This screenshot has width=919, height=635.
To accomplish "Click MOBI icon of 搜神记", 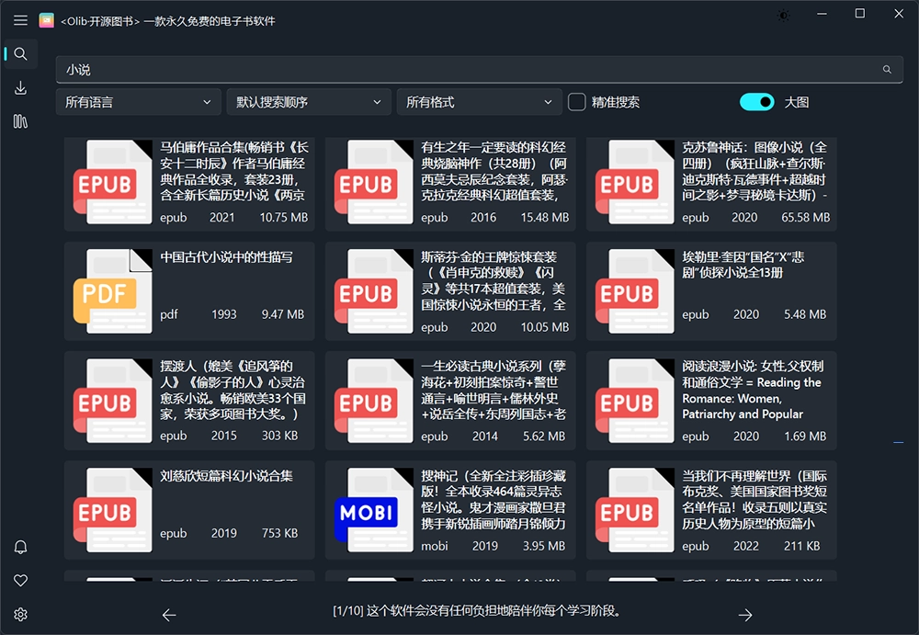I will (374, 510).
